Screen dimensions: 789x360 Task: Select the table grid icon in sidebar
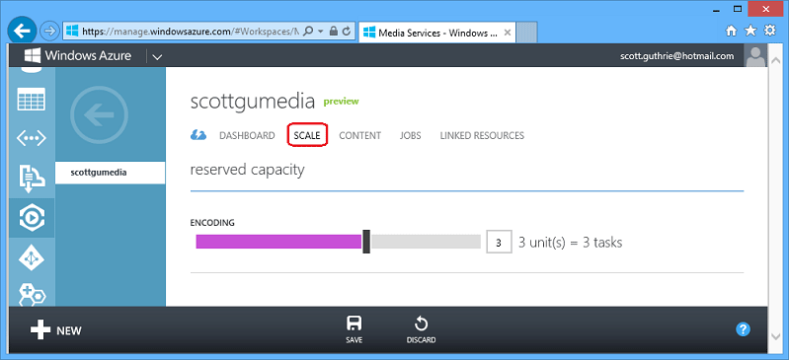pos(32,99)
